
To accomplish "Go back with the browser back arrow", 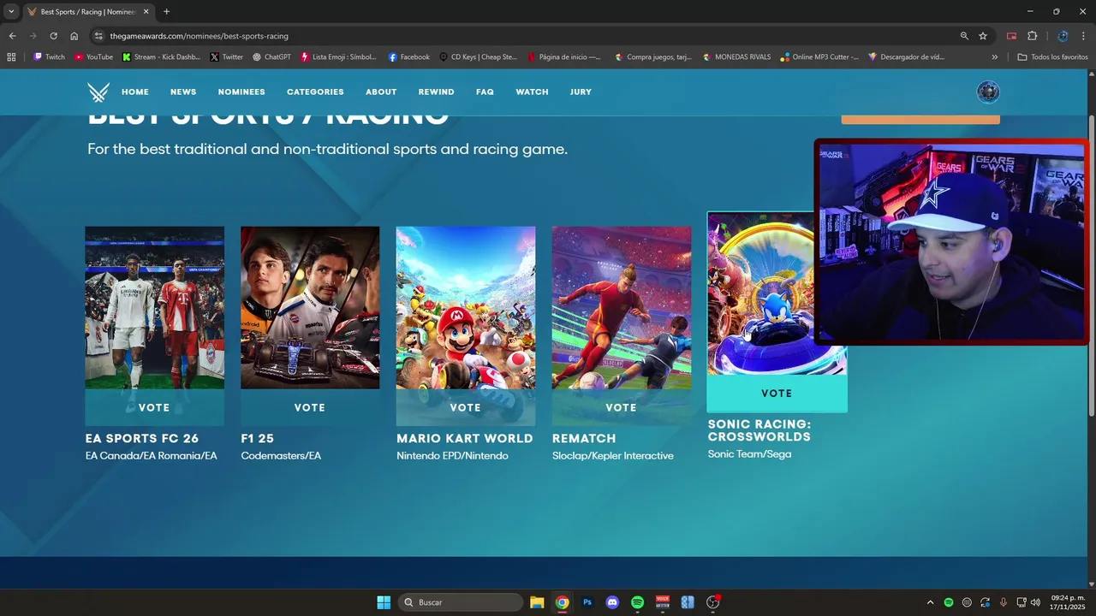I will (x=12, y=36).
